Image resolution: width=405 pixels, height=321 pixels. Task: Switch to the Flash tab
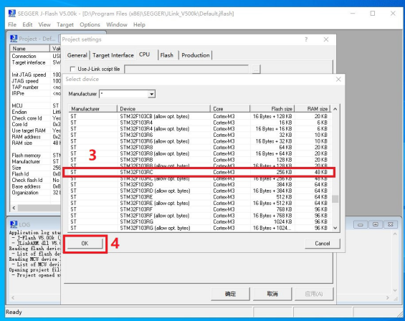(166, 55)
